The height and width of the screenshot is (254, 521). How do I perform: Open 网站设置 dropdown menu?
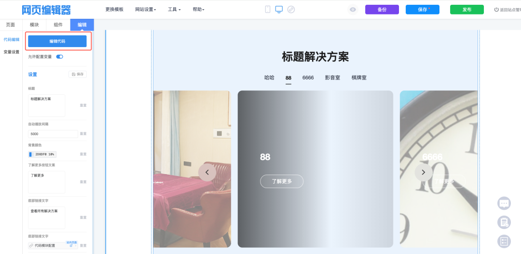coord(146,10)
